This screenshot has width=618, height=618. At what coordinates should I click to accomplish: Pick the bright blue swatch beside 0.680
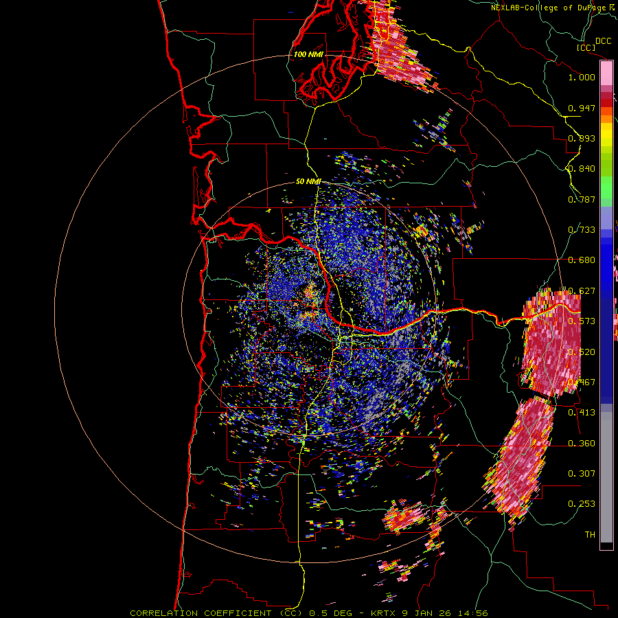click(x=606, y=264)
